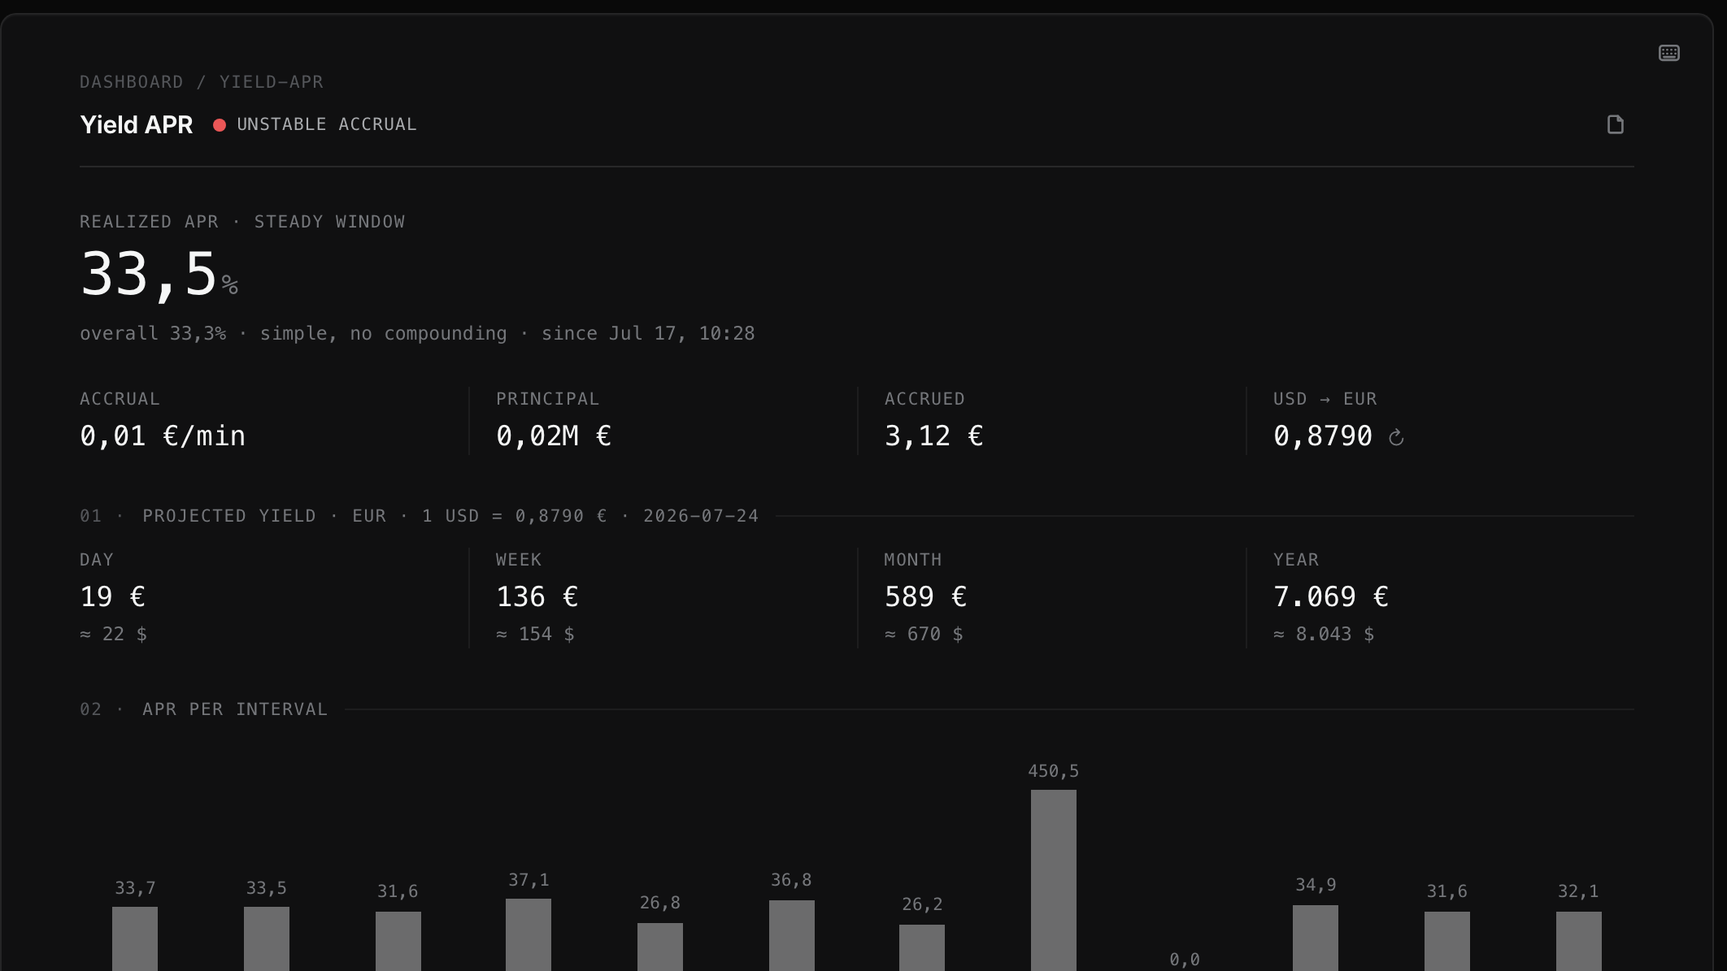This screenshot has width=1727, height=971.
Task: Click the bar labeled 26,8
Action: pyautogui.click(x=660, y=947)
